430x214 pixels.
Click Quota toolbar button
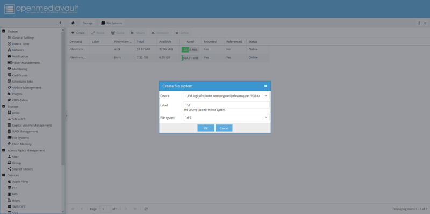click(x=118, y=33)
